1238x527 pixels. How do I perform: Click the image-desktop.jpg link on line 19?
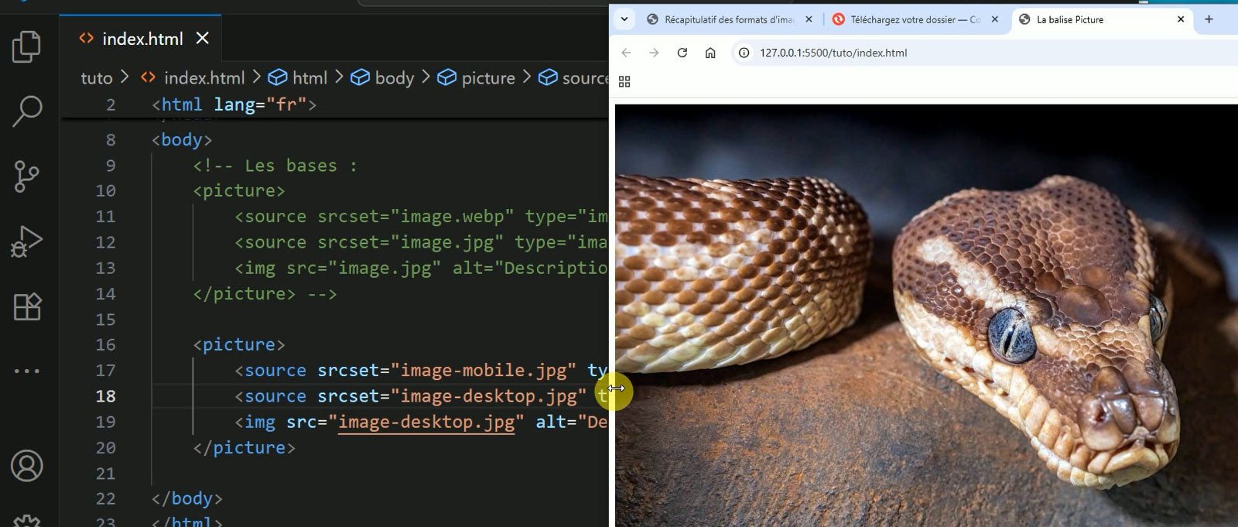426,423
